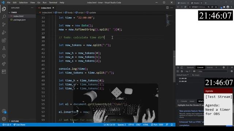
Task: Open the Explorer view in activity bar
Action: pos(4,9)
